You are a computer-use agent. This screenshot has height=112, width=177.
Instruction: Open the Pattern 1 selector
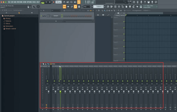[x=99, y=7]
